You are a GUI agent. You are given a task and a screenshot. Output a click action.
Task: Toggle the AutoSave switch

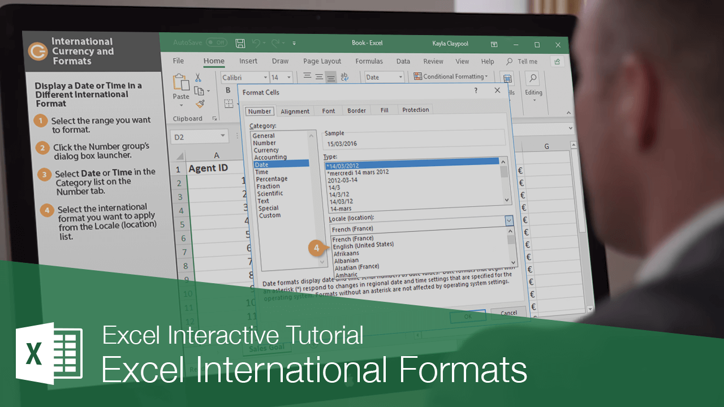pyautogui.click(x=216, y=42)
